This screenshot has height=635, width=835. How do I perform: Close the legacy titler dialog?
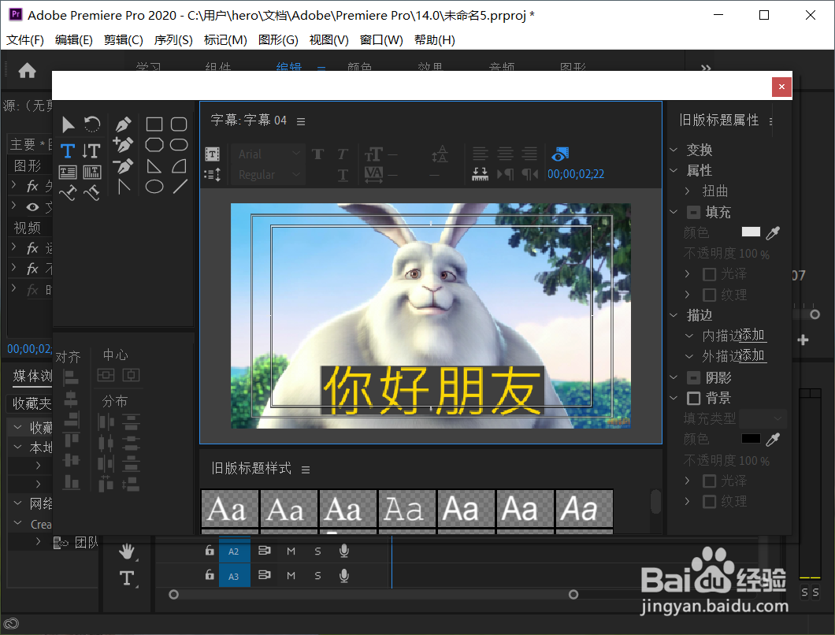coord(781,87)
